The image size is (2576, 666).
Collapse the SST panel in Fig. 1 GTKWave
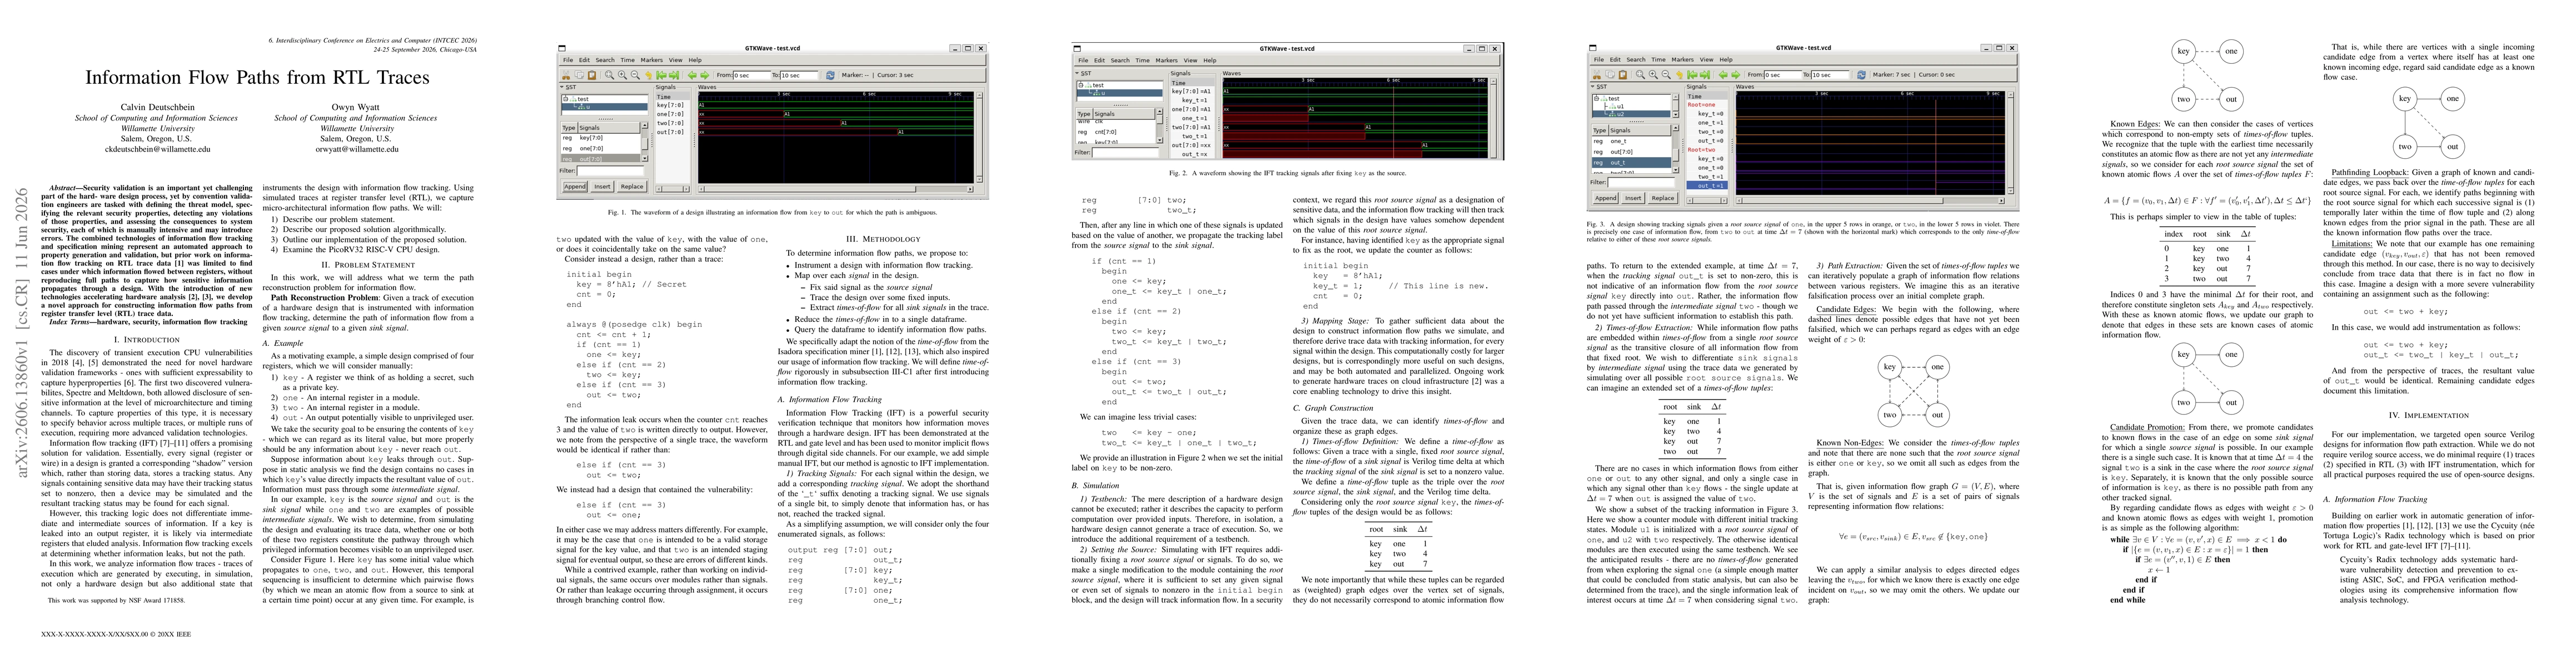562,88
